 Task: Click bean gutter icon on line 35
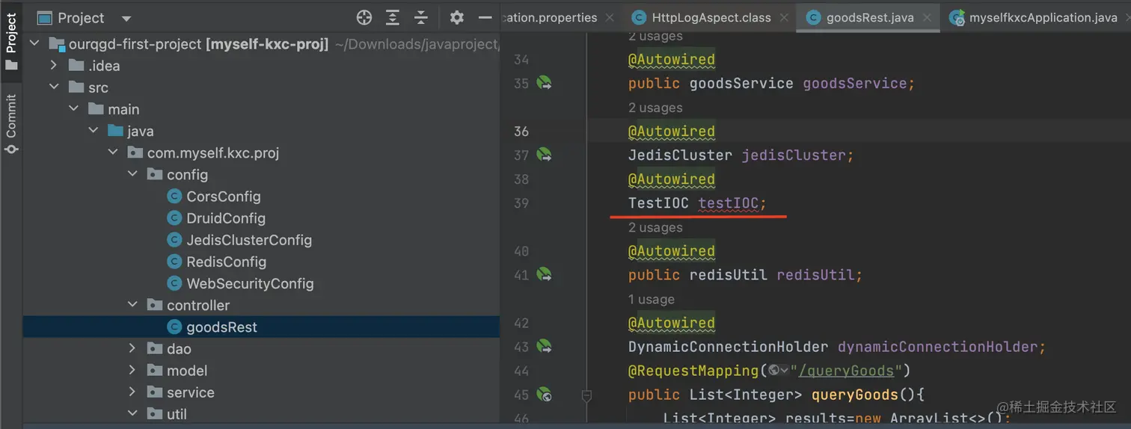tap(545, 83)
